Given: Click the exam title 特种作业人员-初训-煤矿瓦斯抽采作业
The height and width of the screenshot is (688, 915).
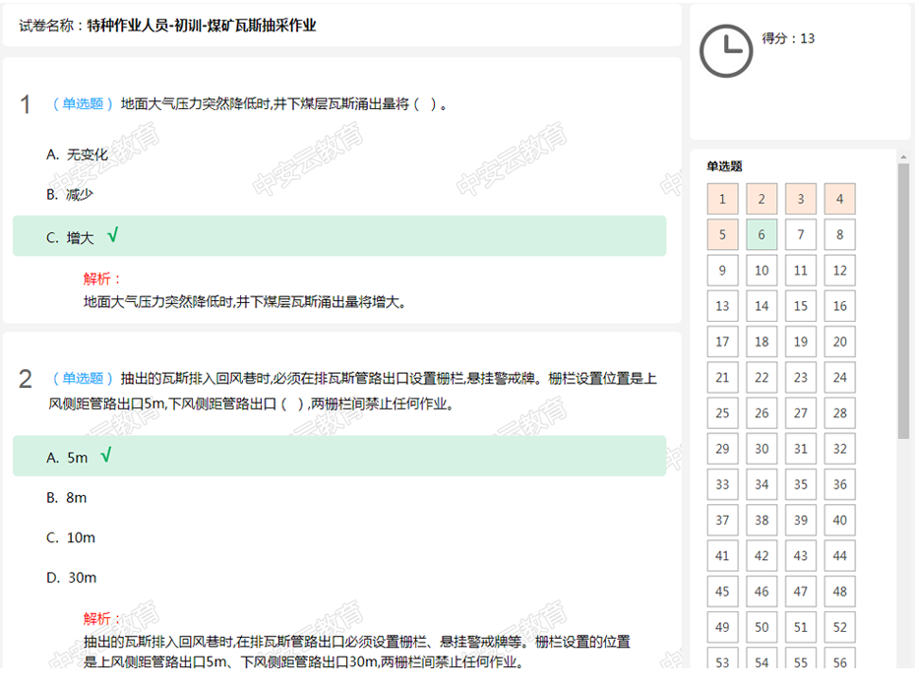Looking at the screenshot, I should coord(202,26).
